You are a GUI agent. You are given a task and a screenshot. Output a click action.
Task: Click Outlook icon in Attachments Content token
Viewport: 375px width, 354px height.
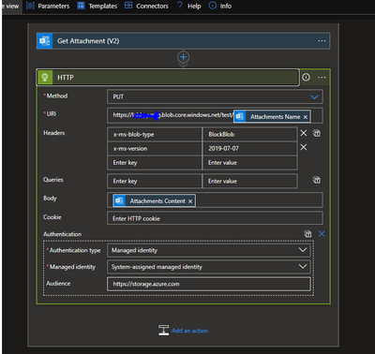click(119, 200)
